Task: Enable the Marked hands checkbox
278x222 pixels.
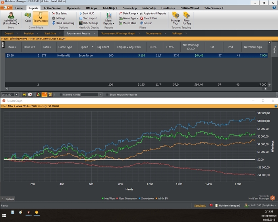Action: [x=61, y=94]
